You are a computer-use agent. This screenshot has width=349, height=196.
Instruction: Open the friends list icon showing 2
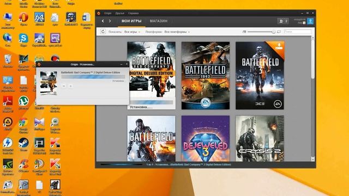(x=283, y=21)
